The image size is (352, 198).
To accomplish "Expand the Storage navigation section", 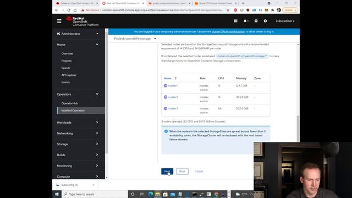I will [x=78, y=144].
